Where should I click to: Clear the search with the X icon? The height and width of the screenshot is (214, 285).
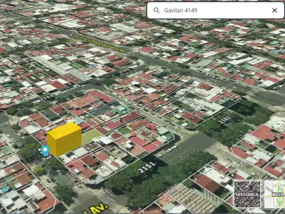point(274,10)
